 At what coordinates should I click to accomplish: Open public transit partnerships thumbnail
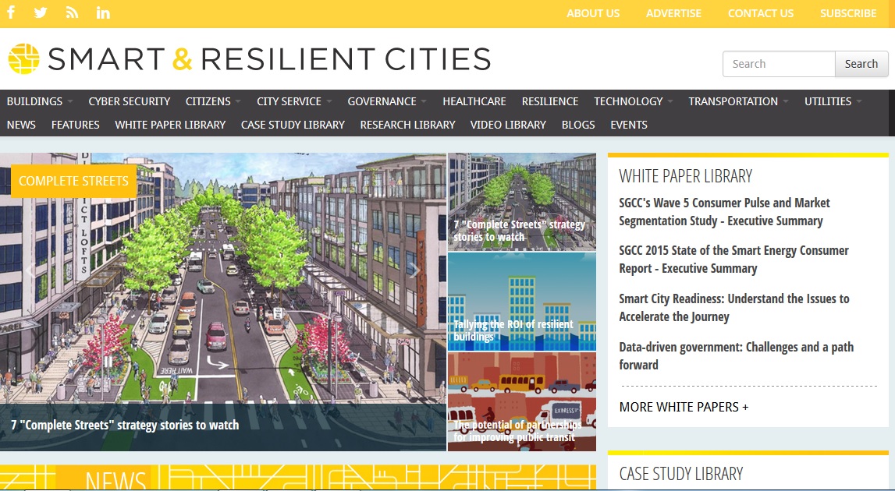coord(522,401)
